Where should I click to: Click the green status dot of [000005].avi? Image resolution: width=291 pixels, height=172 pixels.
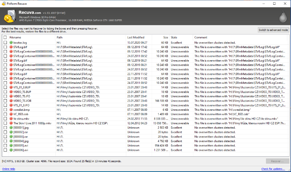(x=11, y=146)
